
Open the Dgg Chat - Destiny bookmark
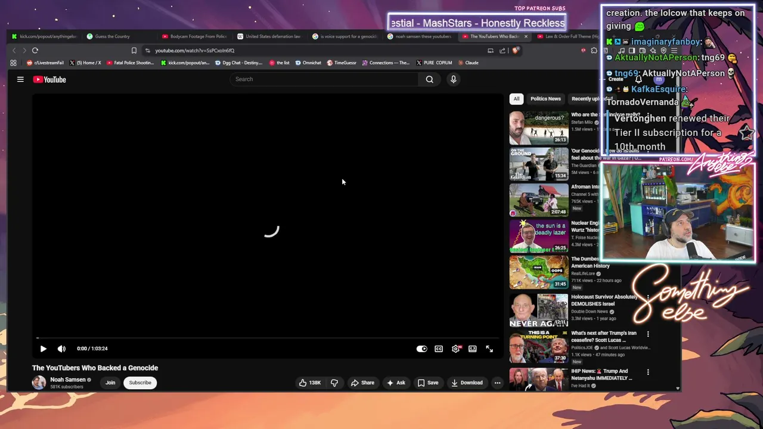pyautogui.click(x=238, y=63)
